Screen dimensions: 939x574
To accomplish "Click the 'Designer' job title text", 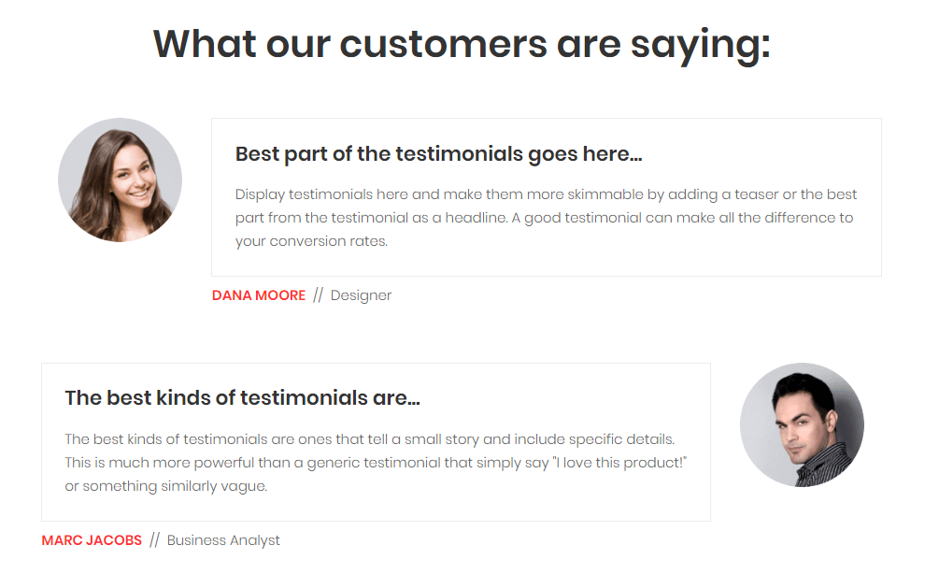I will coord(361,295).
